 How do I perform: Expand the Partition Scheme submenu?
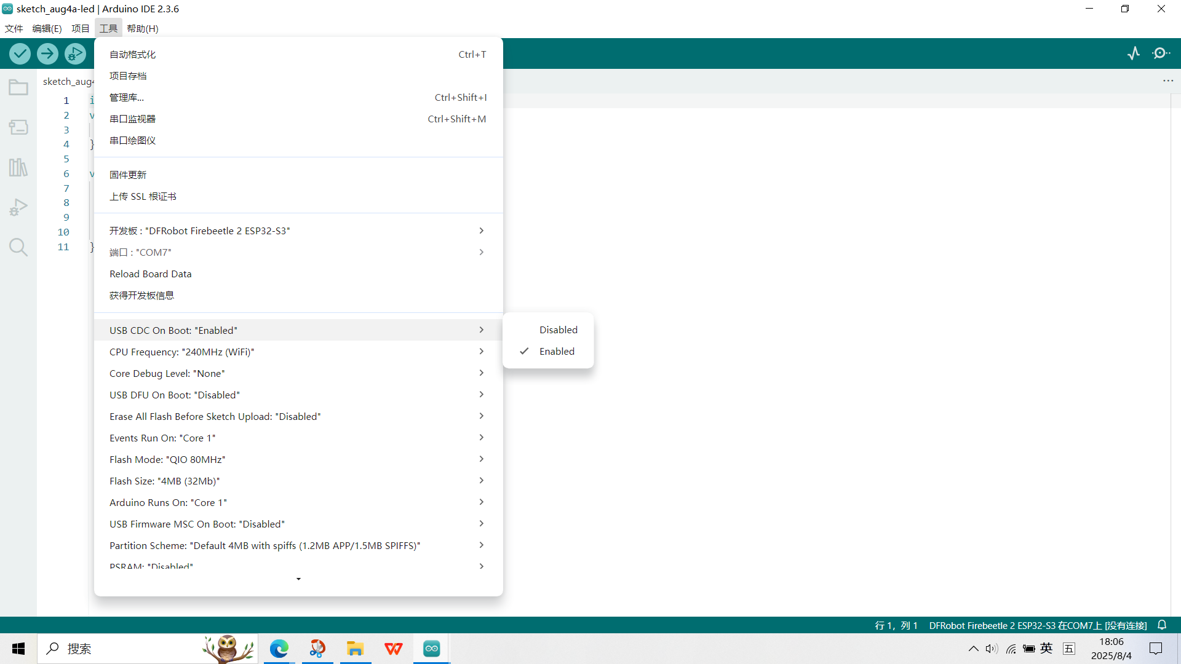(x=298, y=545)
